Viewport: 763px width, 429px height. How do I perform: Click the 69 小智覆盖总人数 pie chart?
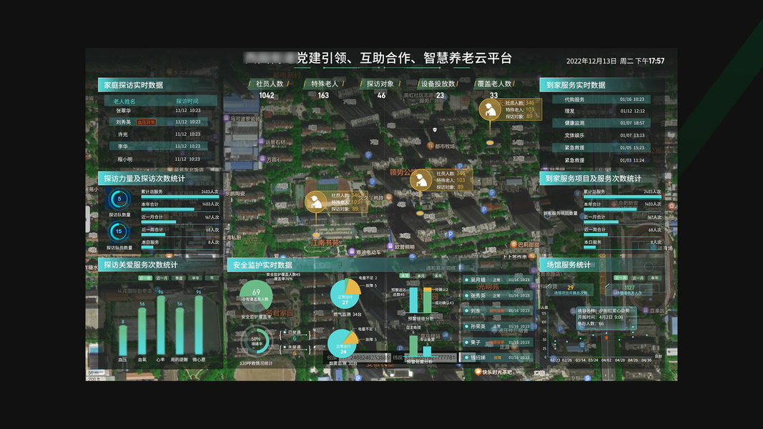point(257,296)
